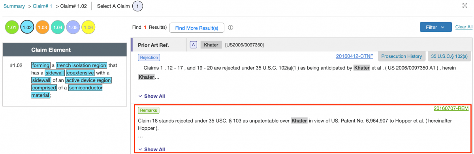Select the yellow 1.06 claim element circle

[88, 27]
